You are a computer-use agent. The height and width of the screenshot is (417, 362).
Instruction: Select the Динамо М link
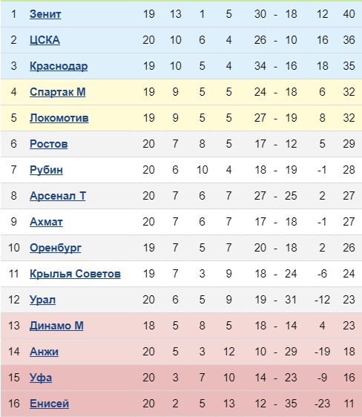pos(56,326)
